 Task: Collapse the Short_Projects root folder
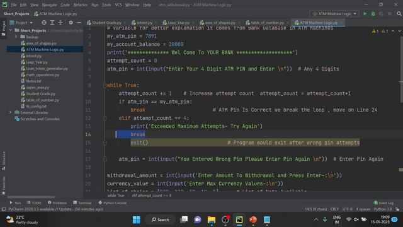click(10, 30)
